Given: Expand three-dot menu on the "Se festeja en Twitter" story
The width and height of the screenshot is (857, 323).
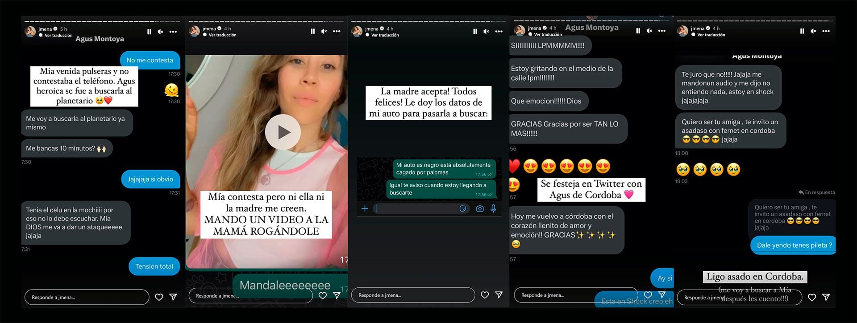Looking at the screenshot, I should tap(662, 31).
